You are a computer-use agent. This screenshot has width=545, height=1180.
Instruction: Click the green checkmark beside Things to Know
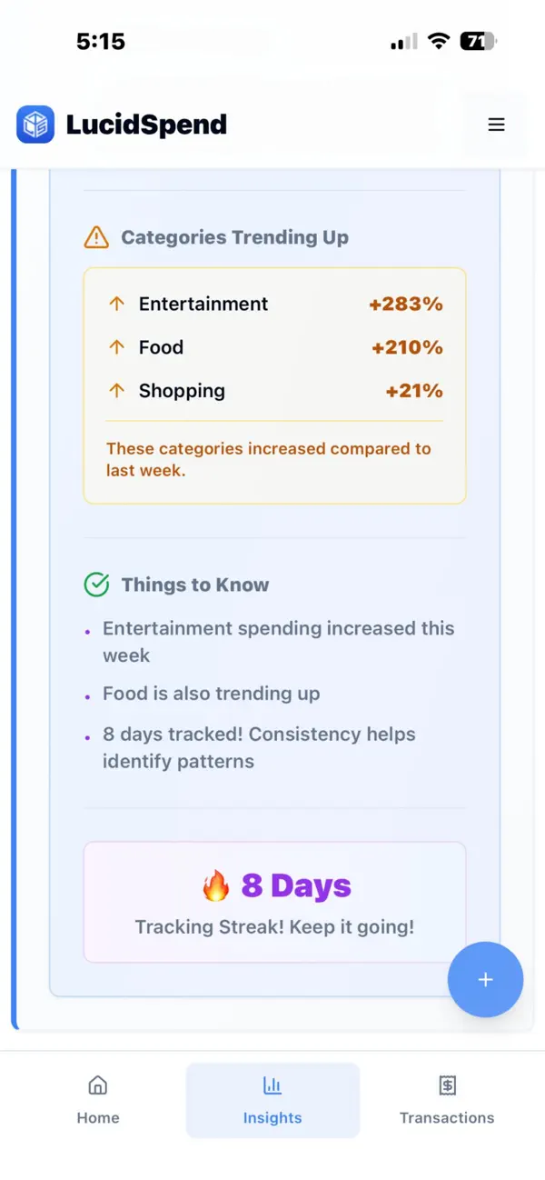click(96, 585)
